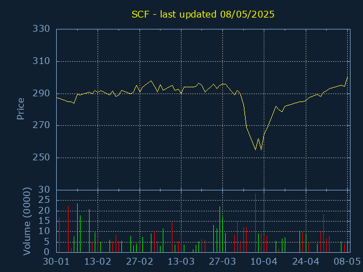Click the 330 price axis value

point(41,29)
